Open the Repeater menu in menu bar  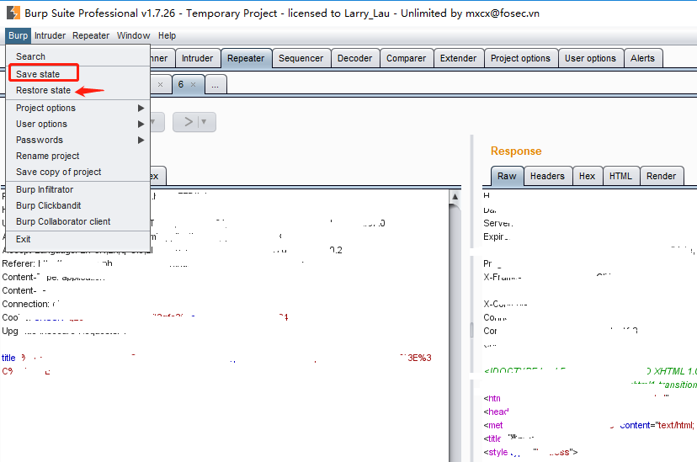(x=91, y=35)
